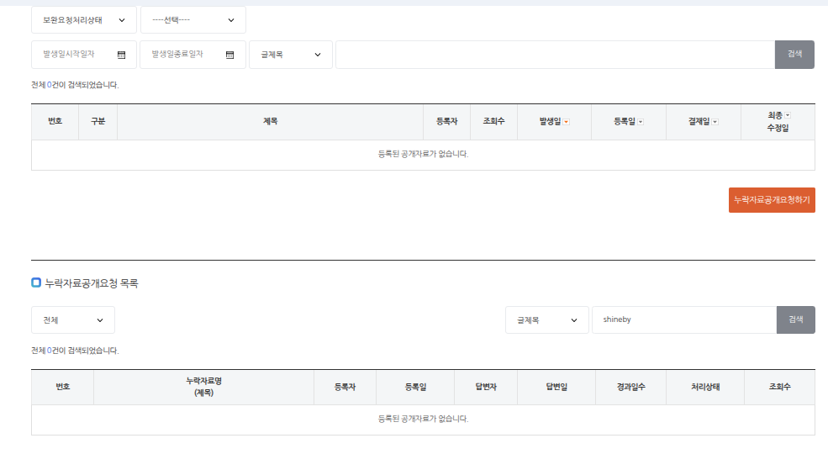The width and height of the screenshot is (828, 454).
Task: Expand the 보완요청처리상태 dropdown
Action: click(83, 19)
